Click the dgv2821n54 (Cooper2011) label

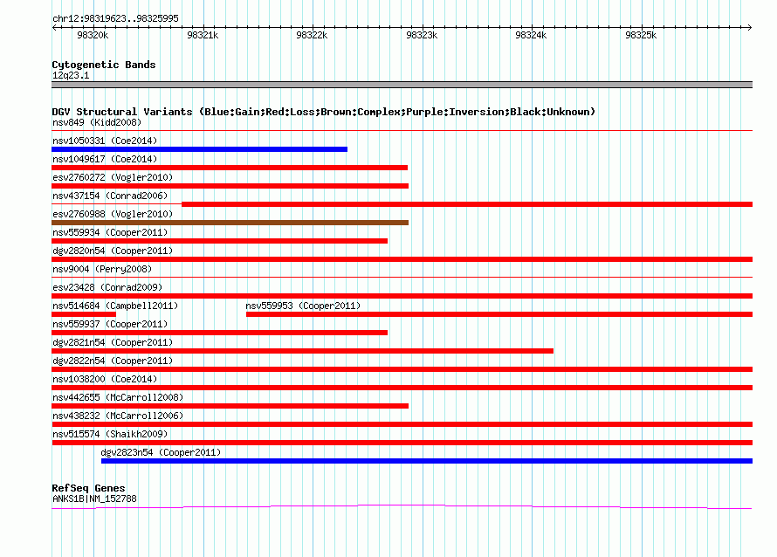(x=113, y=342)
